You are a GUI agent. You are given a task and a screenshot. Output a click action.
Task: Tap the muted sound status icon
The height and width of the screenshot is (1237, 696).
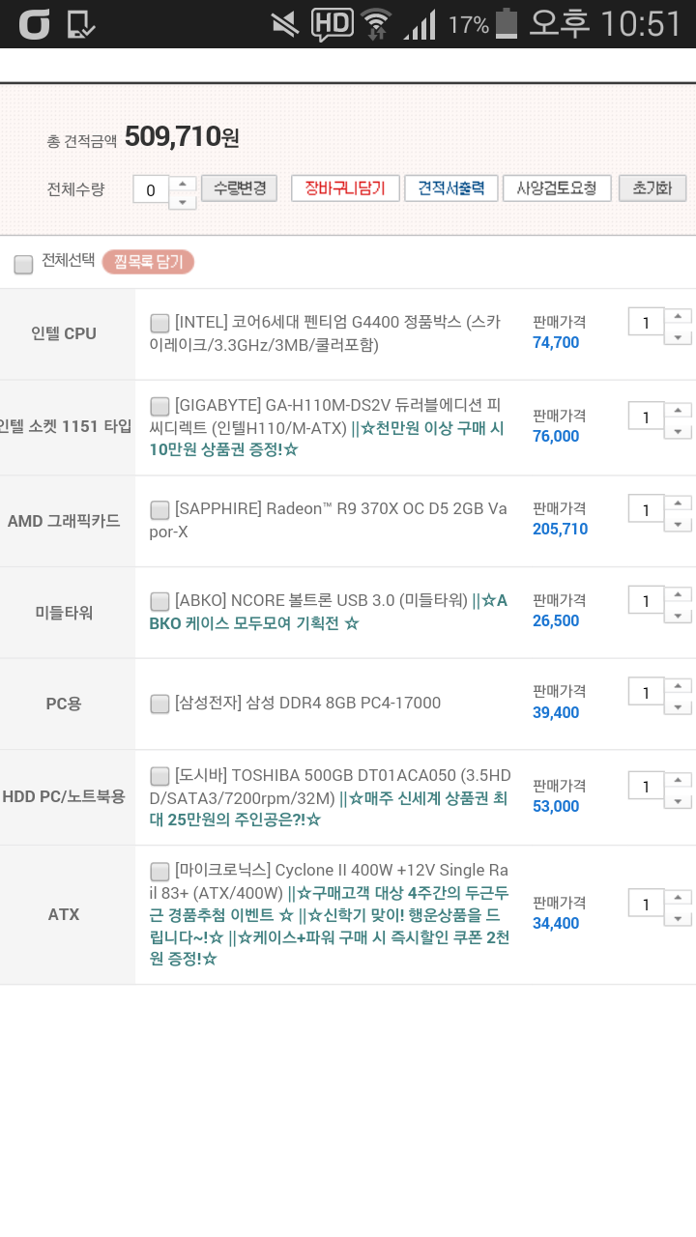point(284,24)
